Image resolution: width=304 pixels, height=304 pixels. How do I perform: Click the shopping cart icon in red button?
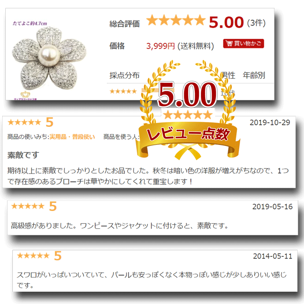point(229,44)
